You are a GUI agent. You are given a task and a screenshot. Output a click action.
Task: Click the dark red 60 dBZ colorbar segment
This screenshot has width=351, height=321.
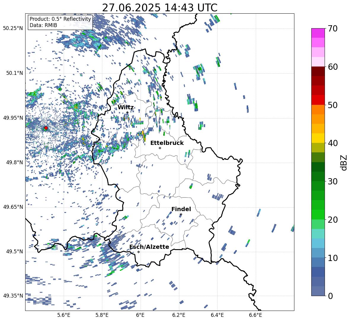[318, 71]
